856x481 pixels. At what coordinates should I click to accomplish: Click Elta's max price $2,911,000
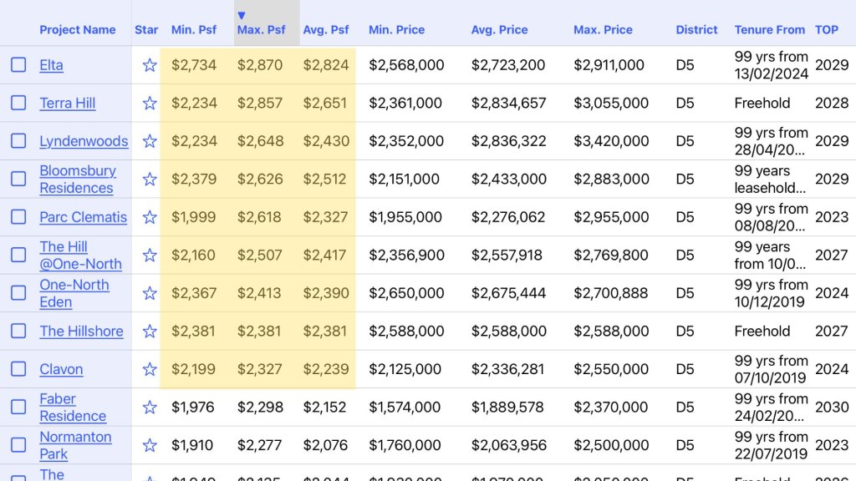tap(609, 65)
